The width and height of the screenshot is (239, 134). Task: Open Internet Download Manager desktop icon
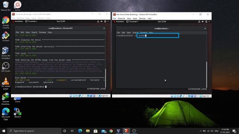point(6,99)
